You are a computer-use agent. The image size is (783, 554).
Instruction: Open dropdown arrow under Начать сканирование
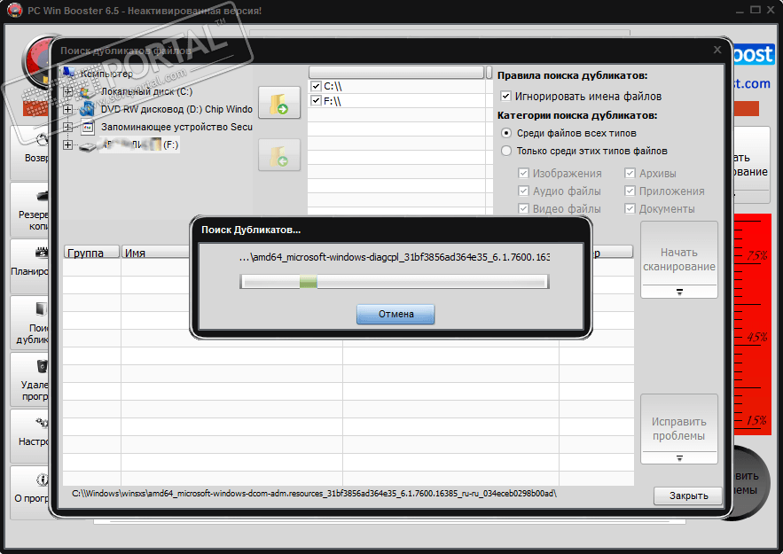[679, 292]
